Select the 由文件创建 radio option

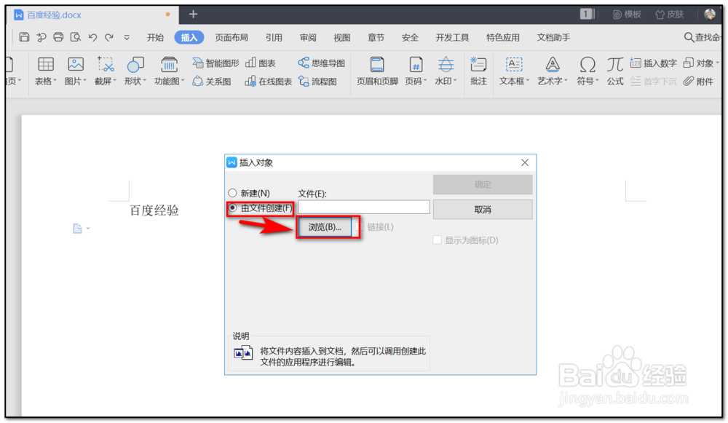click(232, 209)
